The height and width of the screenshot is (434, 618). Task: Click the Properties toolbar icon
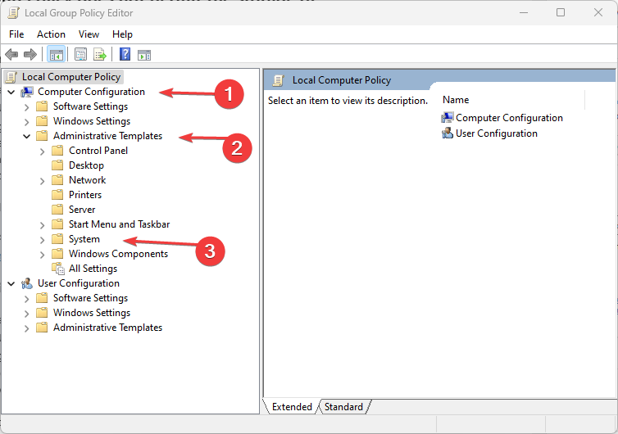(x=80, y=54)
